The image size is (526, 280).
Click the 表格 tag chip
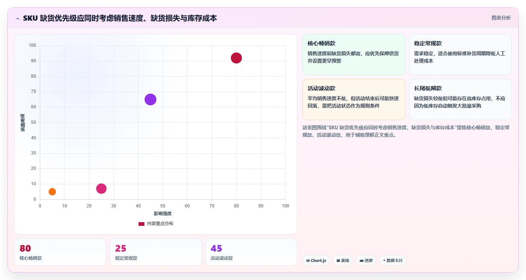pyautogui.click(x=343, y=260)
